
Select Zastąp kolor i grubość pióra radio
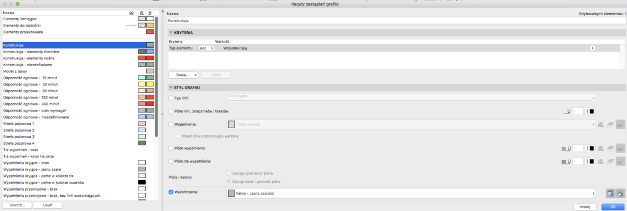click(x=228, y=181)
